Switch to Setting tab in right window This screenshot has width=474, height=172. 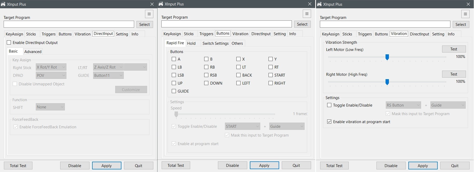tap(438, 34)
